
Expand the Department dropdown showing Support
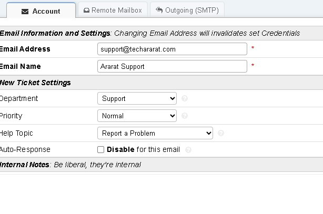coord(137,98)
